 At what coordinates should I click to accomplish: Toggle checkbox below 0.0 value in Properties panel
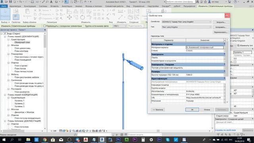(x=235, y=62)
